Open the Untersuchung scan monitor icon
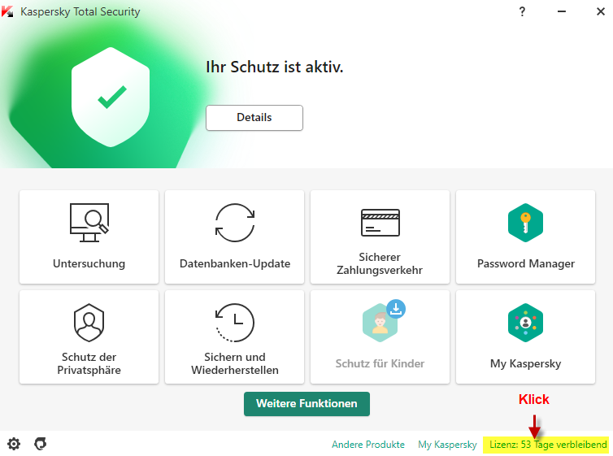Image resolution: width=613 pixels, height=456 pixels. coord(89,223)
